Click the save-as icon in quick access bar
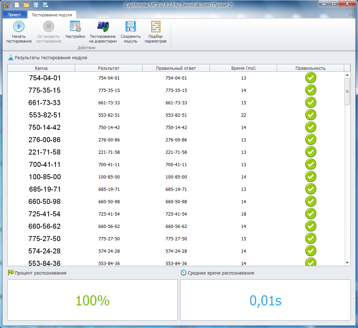Viewport: 358px width, 328px height. [45, 5]
